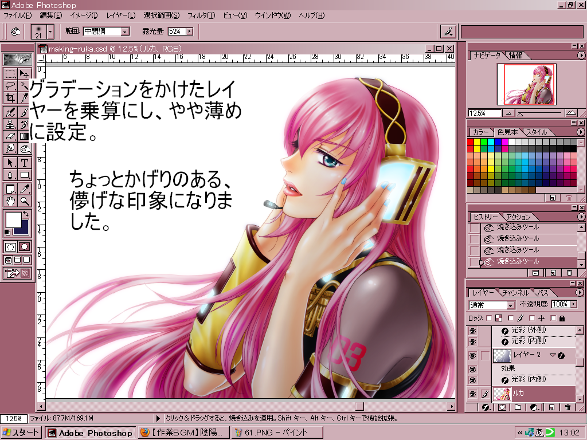Toggle visibility of レイヤー 2

click(x=473, y=356)
